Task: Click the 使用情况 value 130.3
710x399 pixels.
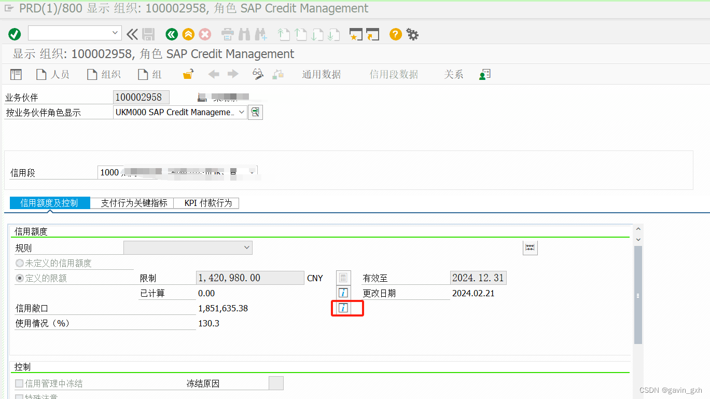Action: tap(208, 323)
